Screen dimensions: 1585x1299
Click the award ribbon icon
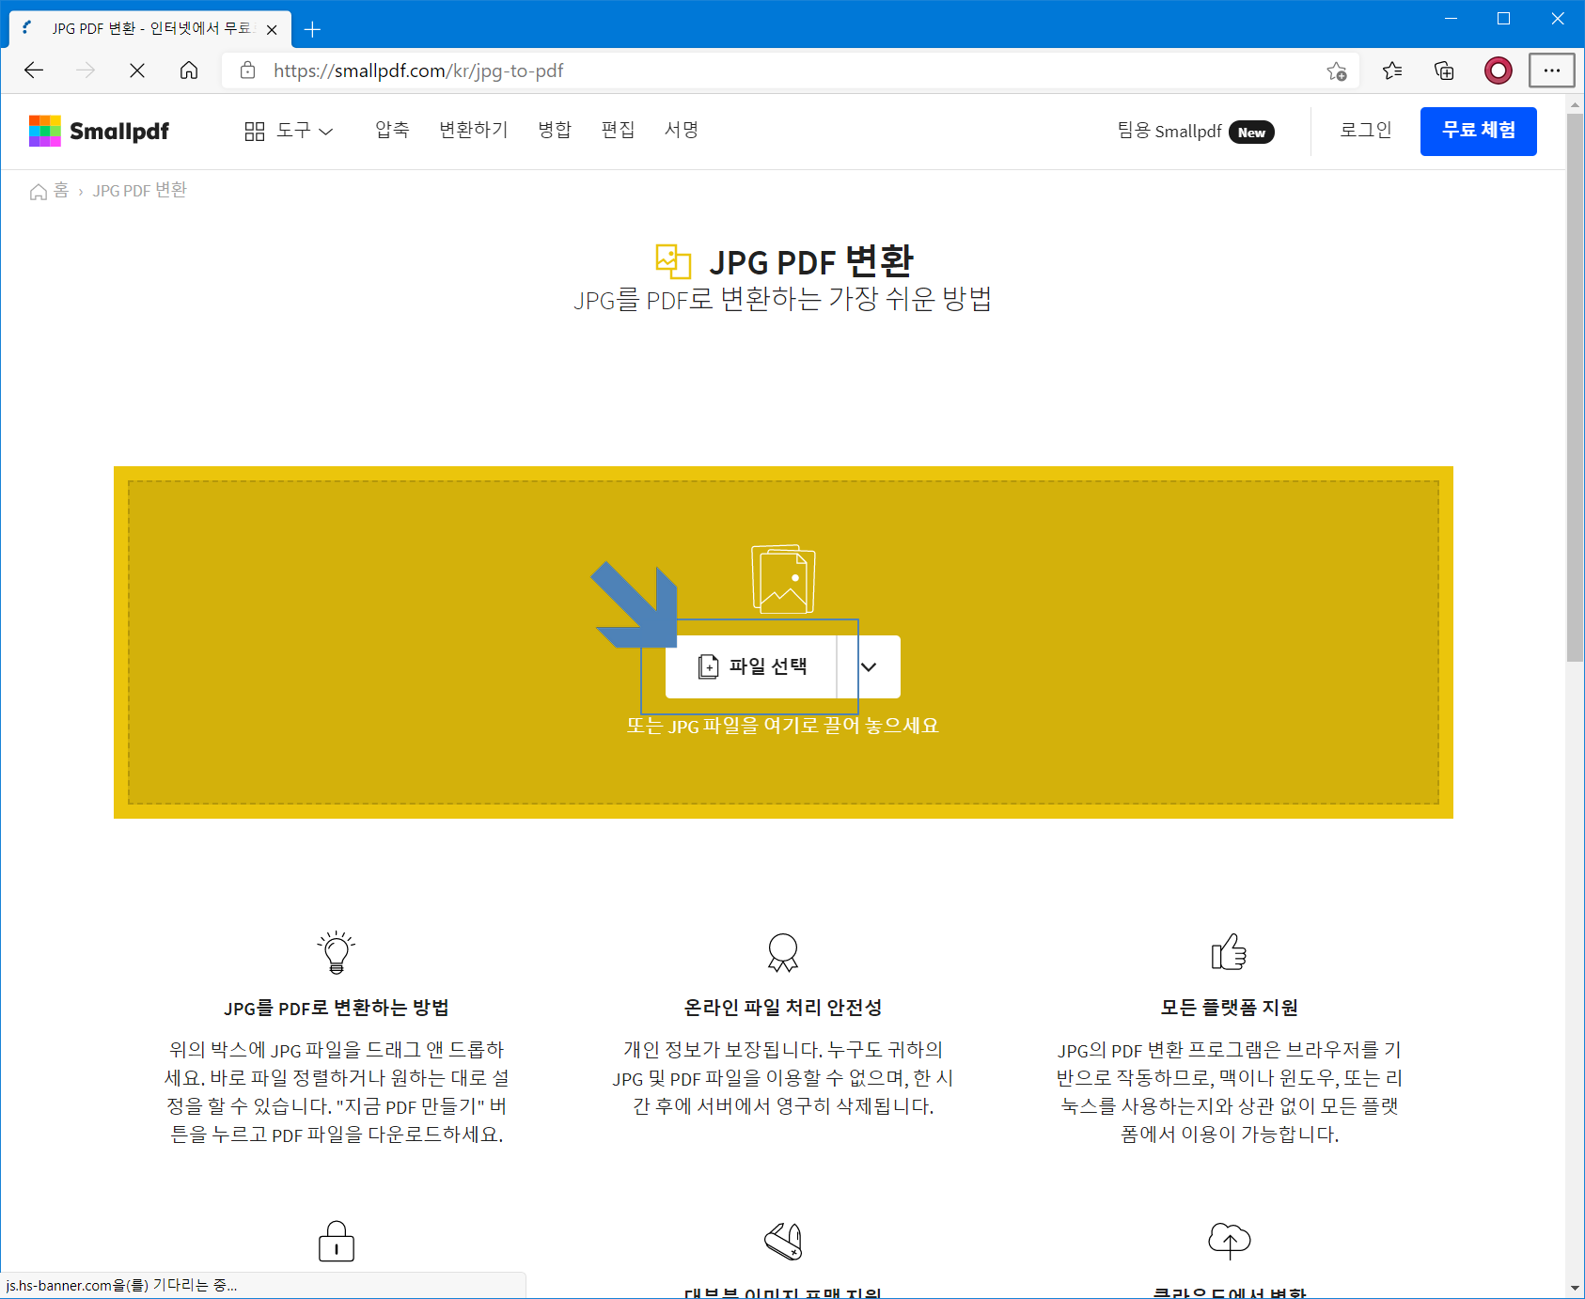(x=783, y=952)
